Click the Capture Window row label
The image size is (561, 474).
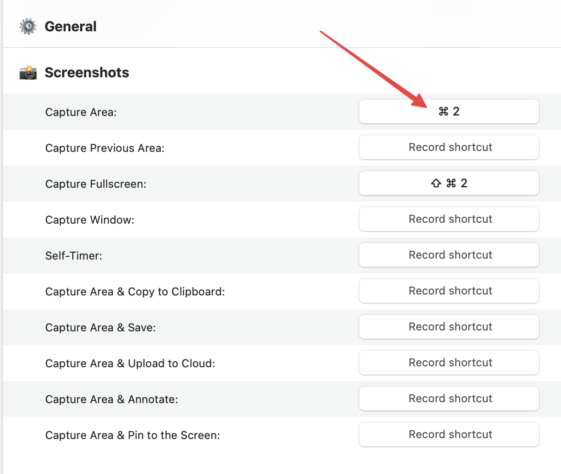[x=89, y=220]
